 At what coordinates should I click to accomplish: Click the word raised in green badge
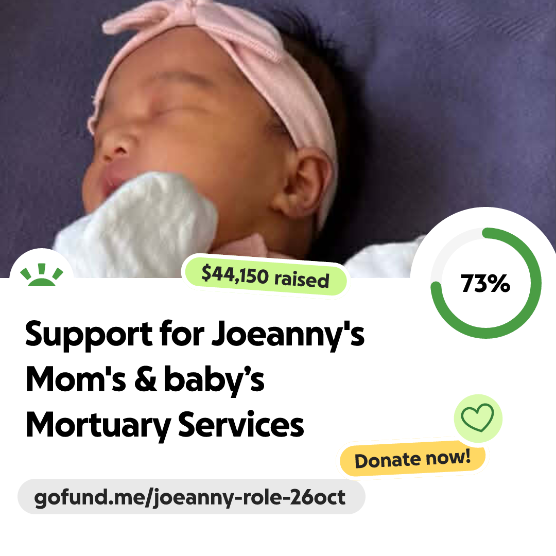coord(302,280)
